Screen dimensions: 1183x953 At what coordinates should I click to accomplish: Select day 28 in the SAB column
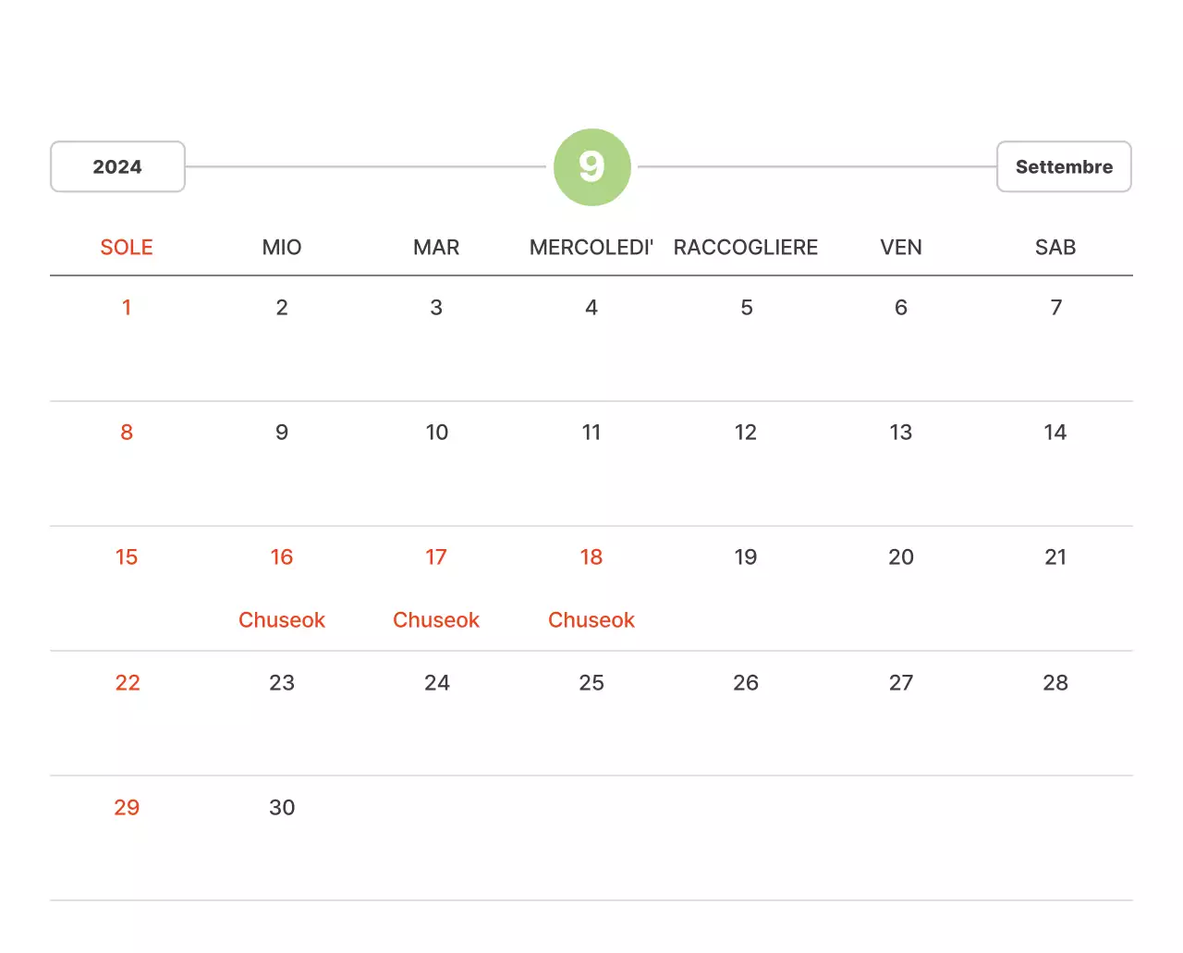pyautogui.click(x=1055, y=682)
